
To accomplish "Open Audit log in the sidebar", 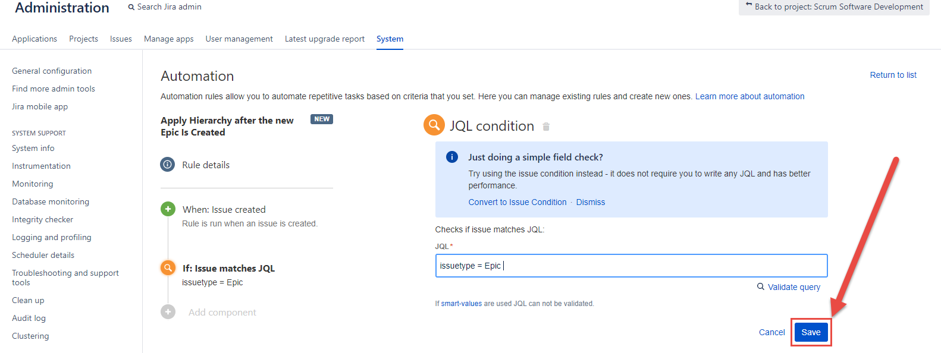I will point(29,318).
